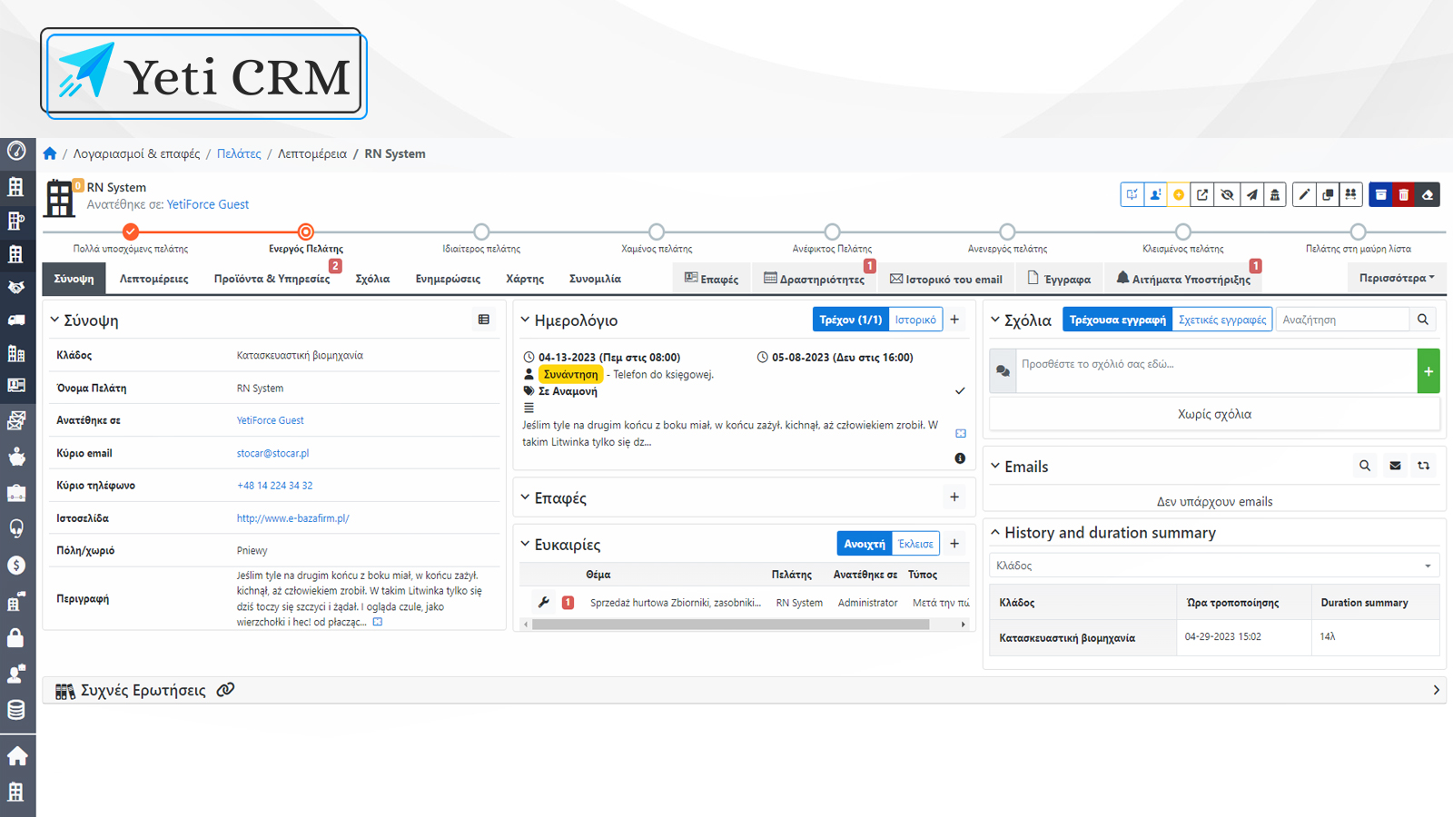Image resolution: width=1453 pixels, height=817 pixels.
Task: Open the Αιτήματα Υποστήριξης tab
Action: pos(1183,279)
